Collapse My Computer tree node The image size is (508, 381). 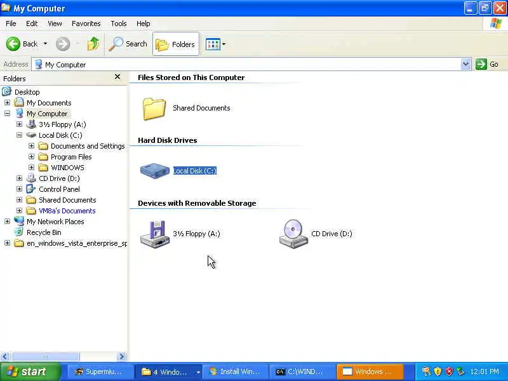[7, 114]
